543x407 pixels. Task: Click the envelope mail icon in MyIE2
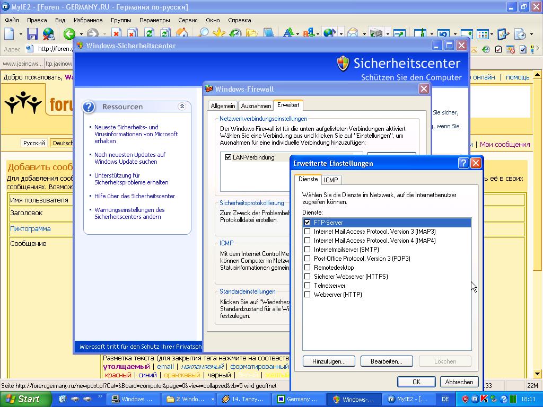click(x=353, y=32)
